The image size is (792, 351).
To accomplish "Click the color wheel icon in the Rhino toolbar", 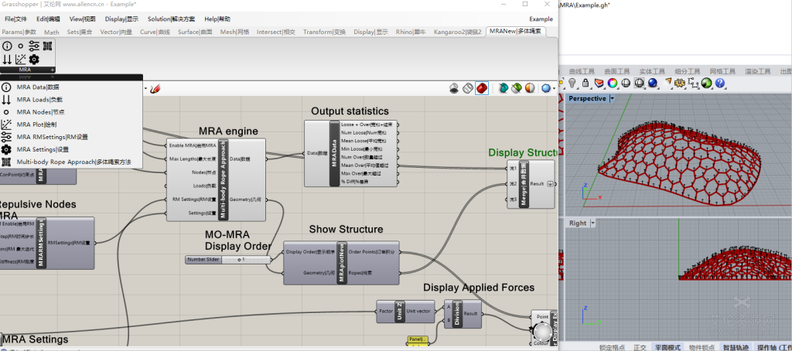I will click(x=613, y=83).
